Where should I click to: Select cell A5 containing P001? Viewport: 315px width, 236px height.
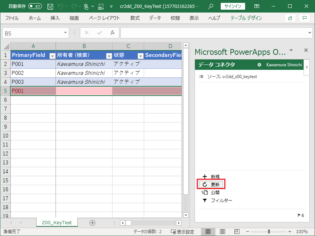tap(33, 91)
